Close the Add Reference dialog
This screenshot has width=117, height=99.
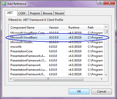[109, 3]
